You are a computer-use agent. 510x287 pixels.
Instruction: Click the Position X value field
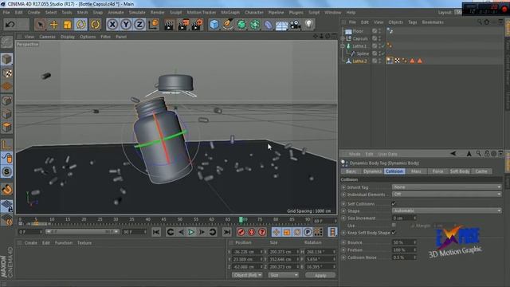(x=247, y=252)
